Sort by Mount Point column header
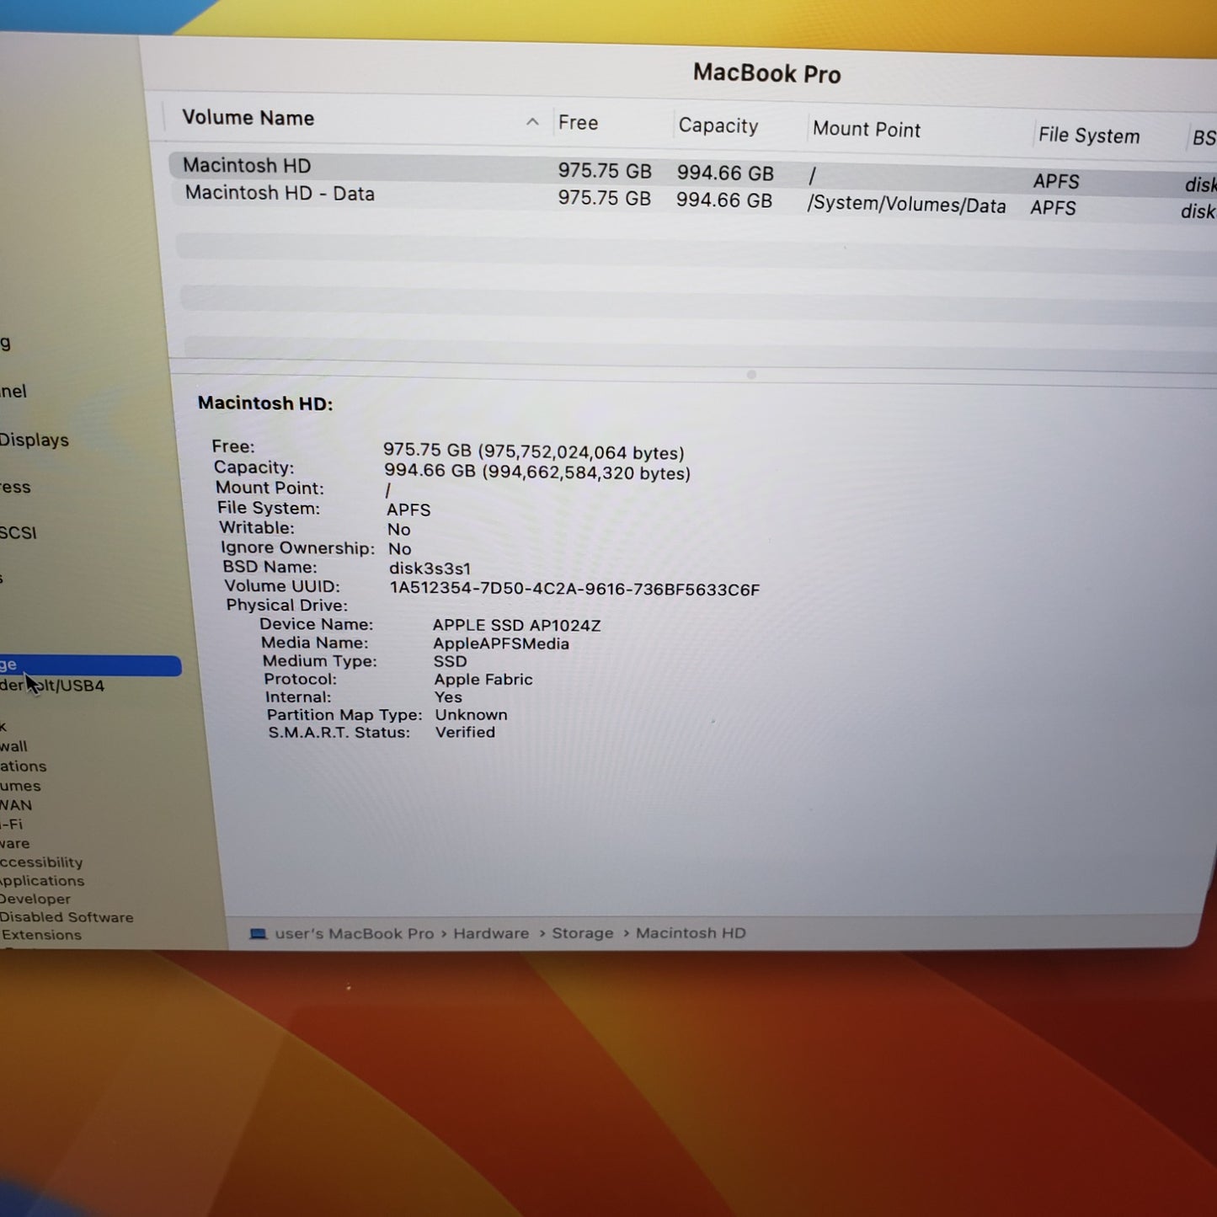This screenshot has width=1217, height=1217. 867,130
